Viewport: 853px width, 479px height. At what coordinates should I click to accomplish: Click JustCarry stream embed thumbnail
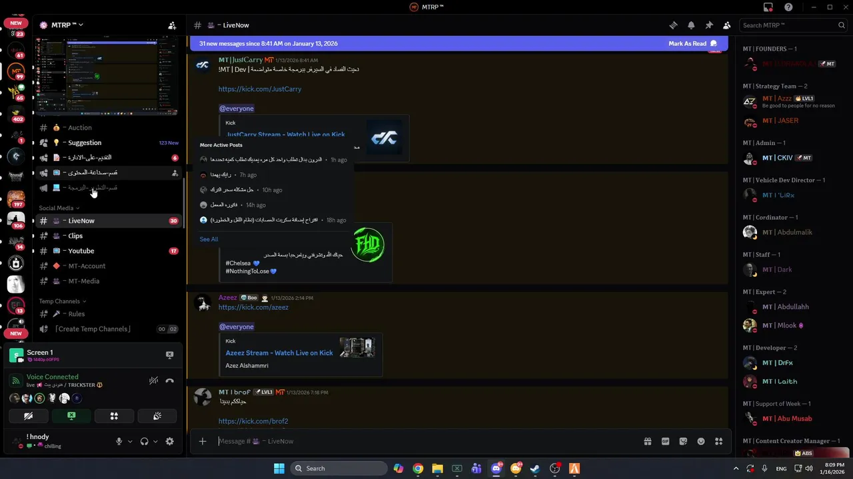click(384, 138)
